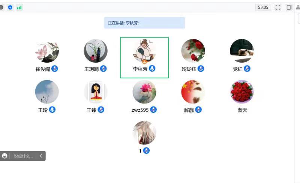This screenshot has height=183, width=300.
Task: Click the microphone icon next to 李秋芳
Action: pyautogui.click(x=152, y=68)
